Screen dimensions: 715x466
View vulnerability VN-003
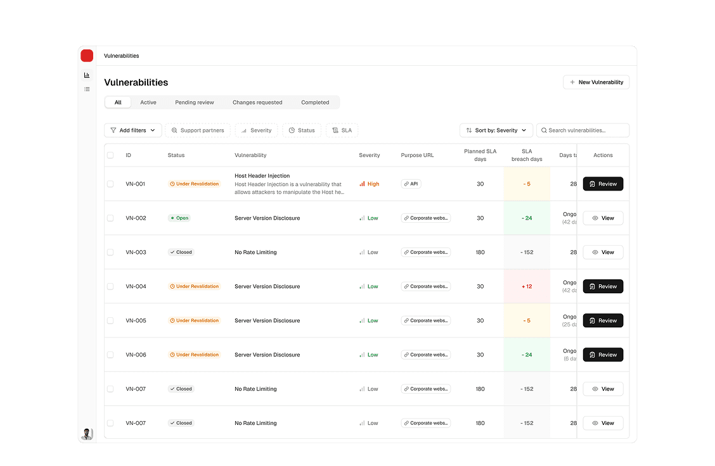click(603, 253)
